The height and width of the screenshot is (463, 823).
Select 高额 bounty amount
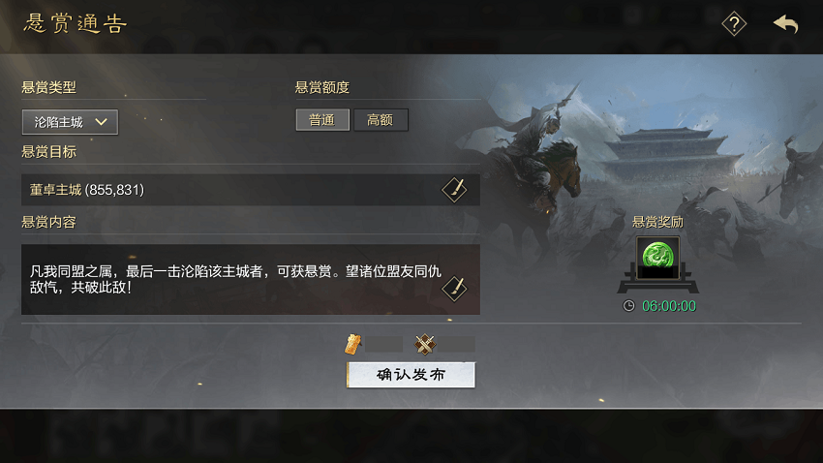tap(381, 120)
